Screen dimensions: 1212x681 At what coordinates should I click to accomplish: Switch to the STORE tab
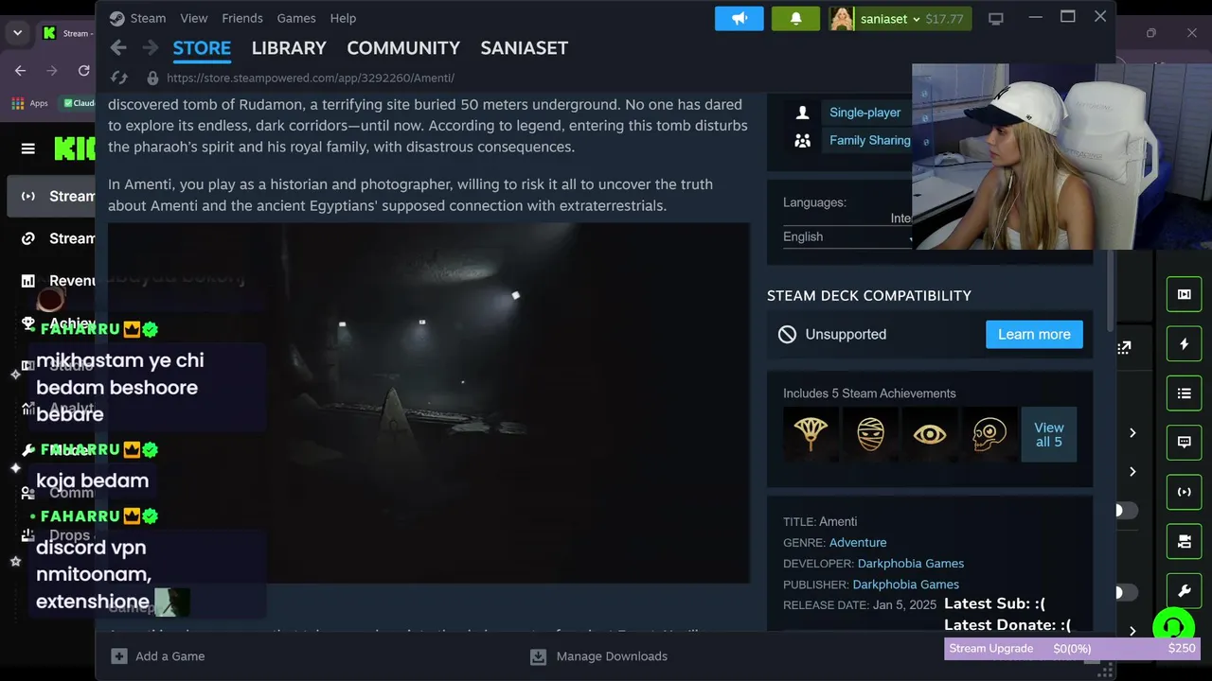(x=202, y=48)
